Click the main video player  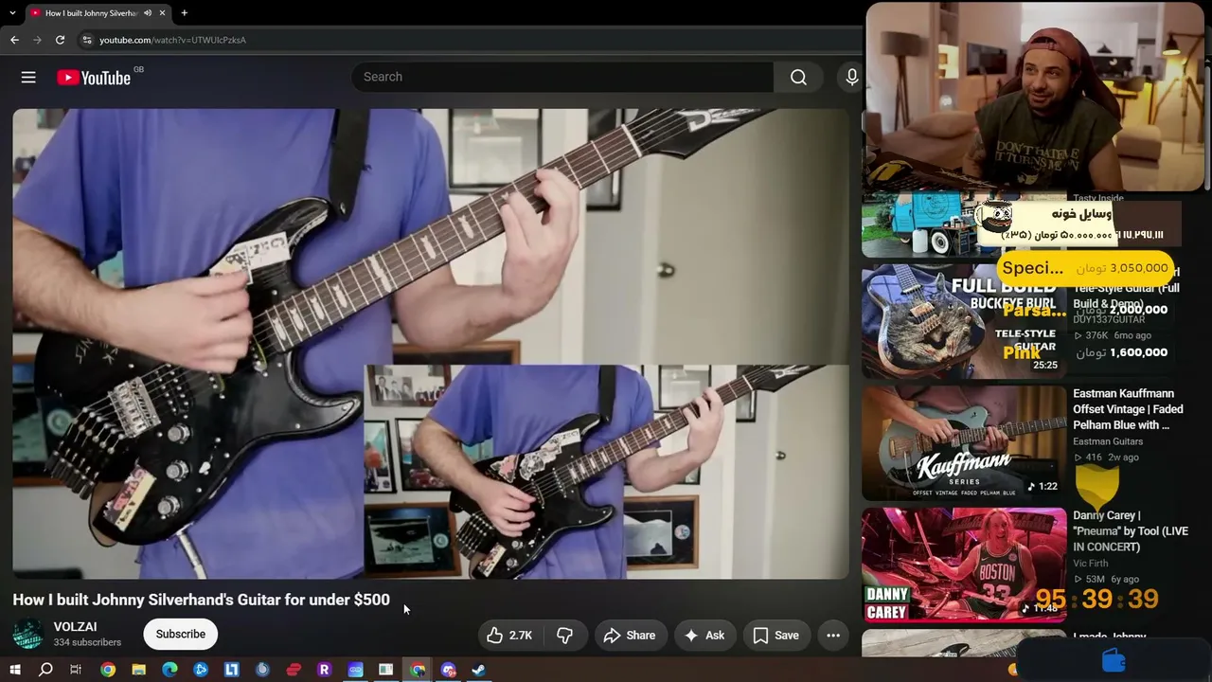pos(431,343)
